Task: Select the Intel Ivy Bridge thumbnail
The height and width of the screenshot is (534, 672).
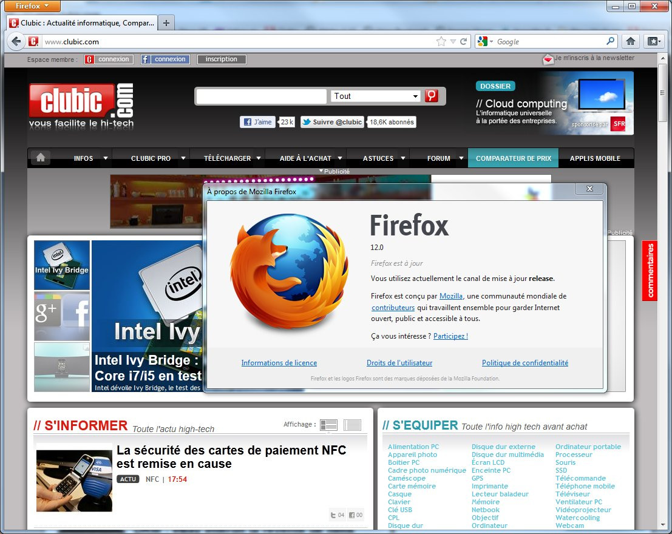Action: click(x=62, y=265)
